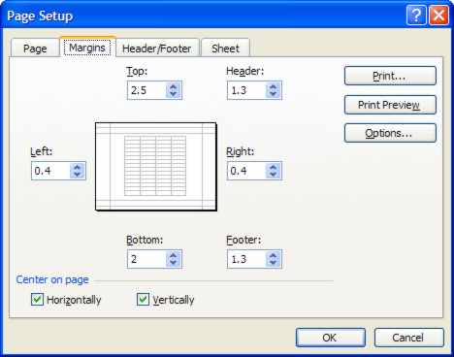The width and height of the screenshot is (454, 357).
Task: Uncheck the Vertically checkbox
Action: click(143, 300)
